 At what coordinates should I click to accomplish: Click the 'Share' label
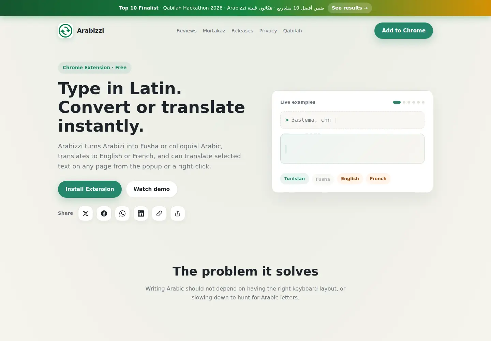(x=65, y=213)
